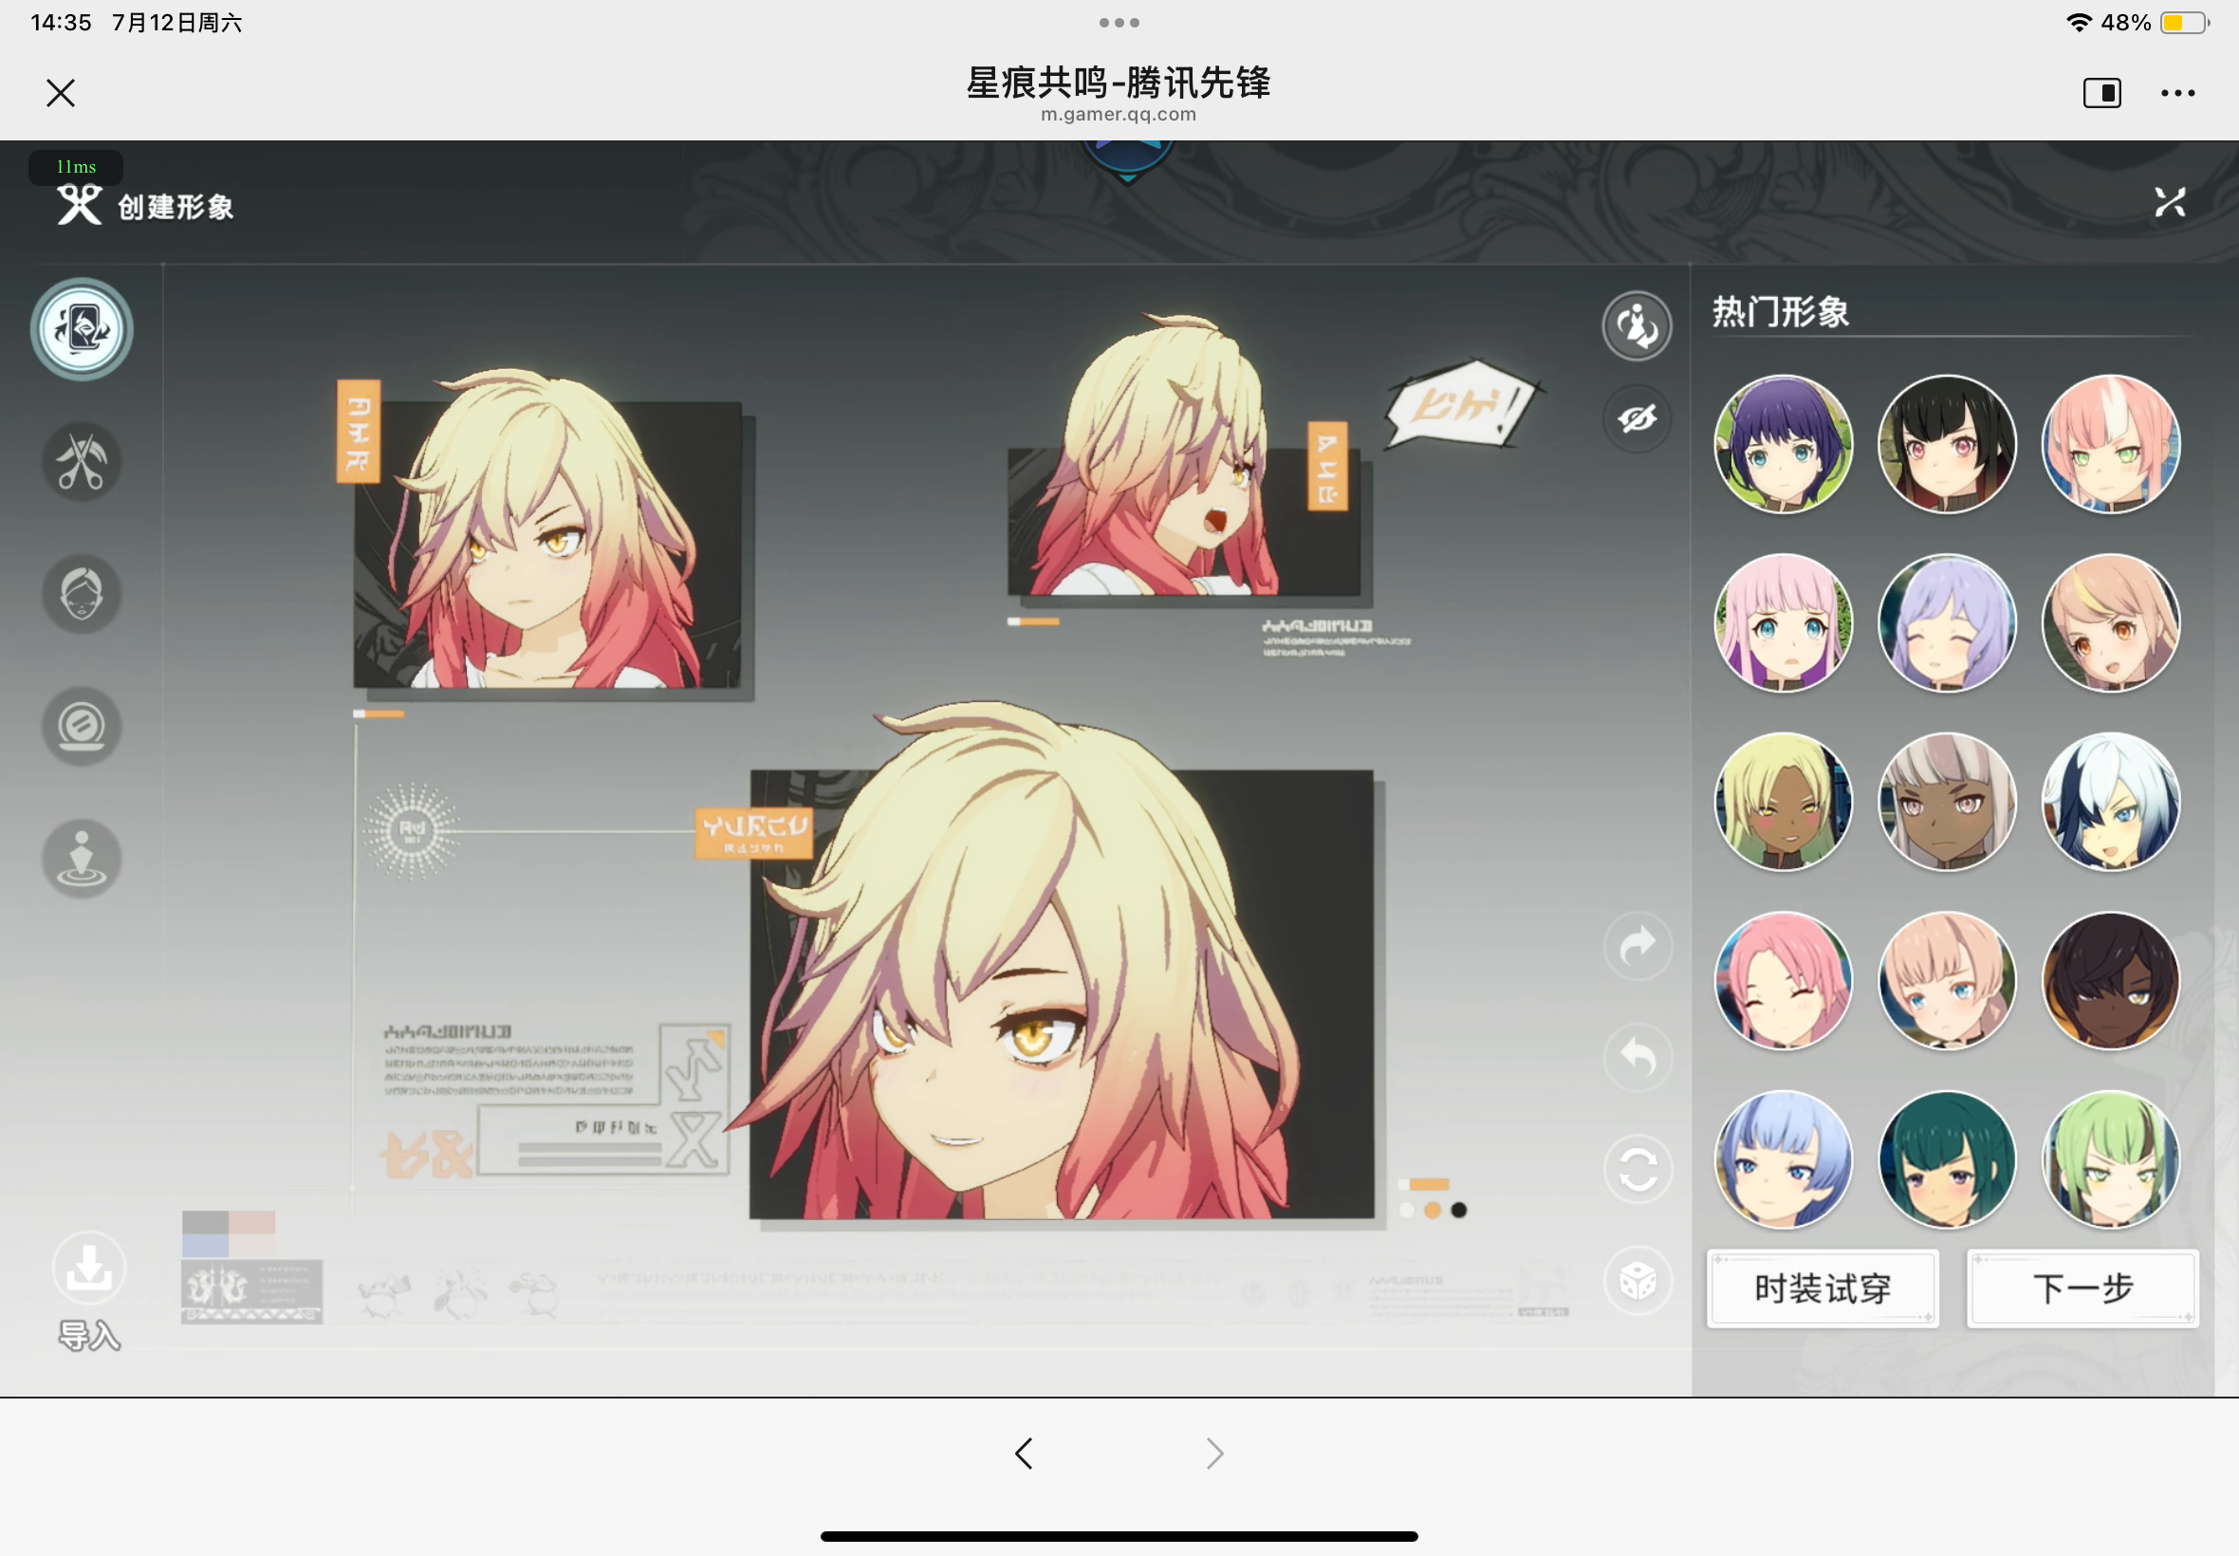Select the peach-haired orange-eyed preset
The height and width of the screenshot is (1556, 2239).
coord(2111,624)
